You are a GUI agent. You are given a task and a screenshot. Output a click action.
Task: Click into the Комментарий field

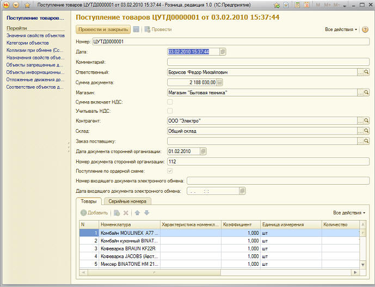coord(268,62)
